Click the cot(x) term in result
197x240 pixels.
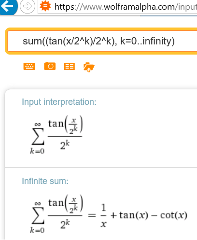pos(174,215)
